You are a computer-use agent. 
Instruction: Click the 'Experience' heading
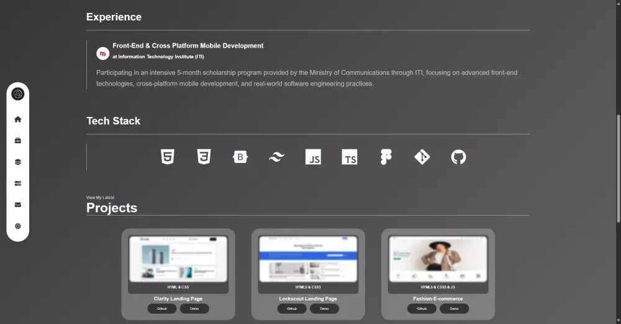click(x=114, y=17)
